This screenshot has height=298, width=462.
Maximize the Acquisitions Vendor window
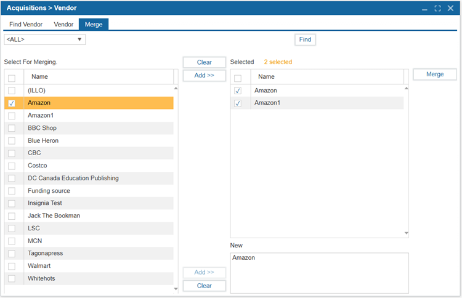pos(437,8)
